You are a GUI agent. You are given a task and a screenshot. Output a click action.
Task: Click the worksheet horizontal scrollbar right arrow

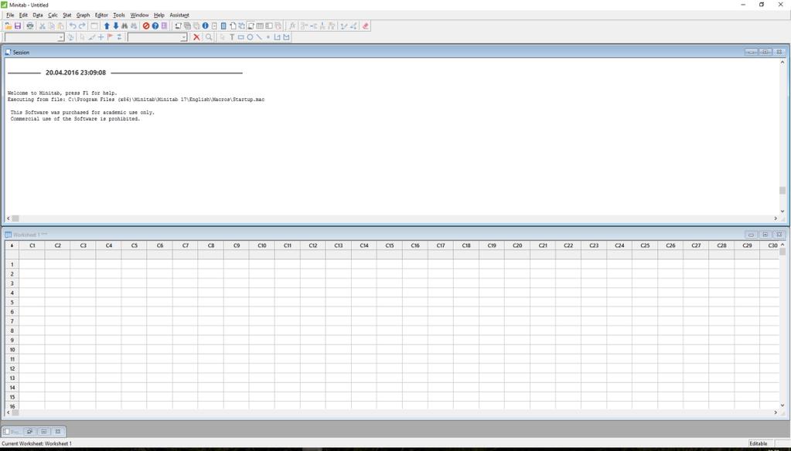tap(776, 412)
